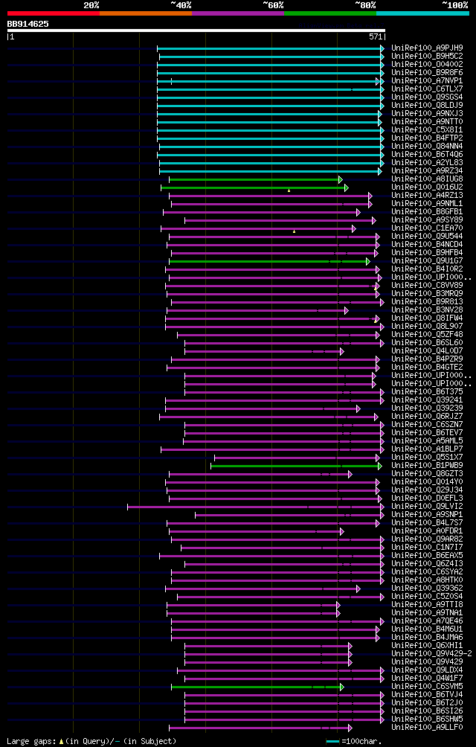The image size is (476, 747).
Task: Select hit label UniRef100_B3NV28
Action: point(427,310)
